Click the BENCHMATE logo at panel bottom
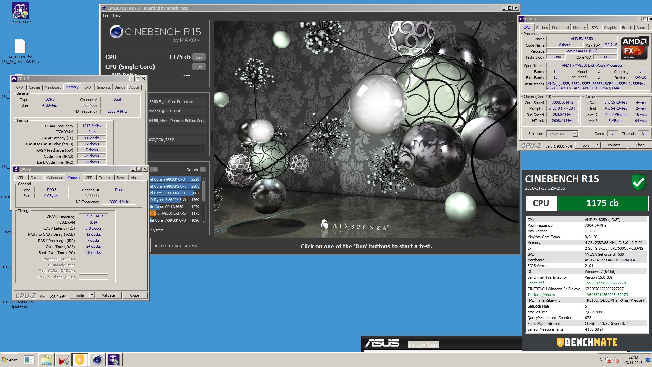Viewport: 652px width, 367px height. point(586,342)
